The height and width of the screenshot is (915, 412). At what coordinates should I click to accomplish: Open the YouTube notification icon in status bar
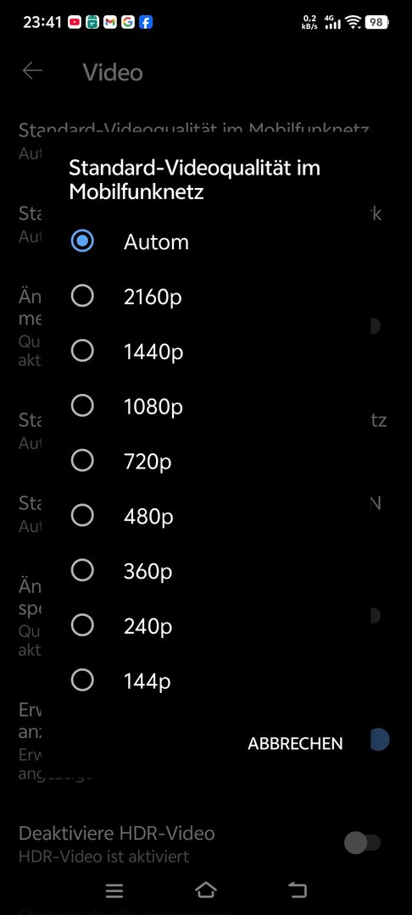[x=74, y=23]
